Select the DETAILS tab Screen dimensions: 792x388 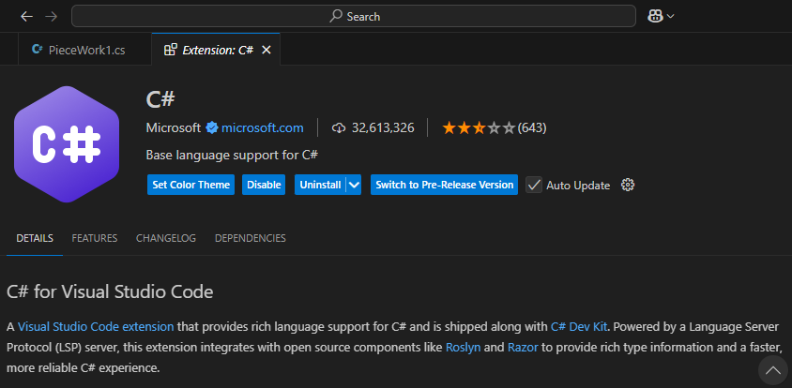(x=35, y=238)
